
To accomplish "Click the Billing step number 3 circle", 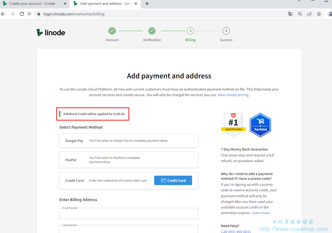I will [190, 31].
